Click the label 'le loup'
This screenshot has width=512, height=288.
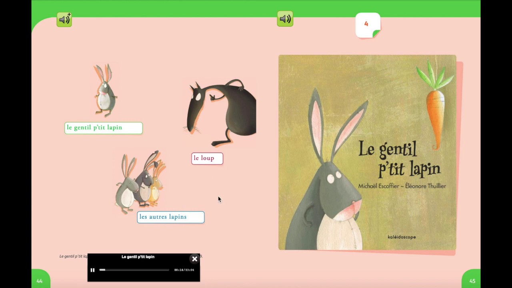(207, 158)
